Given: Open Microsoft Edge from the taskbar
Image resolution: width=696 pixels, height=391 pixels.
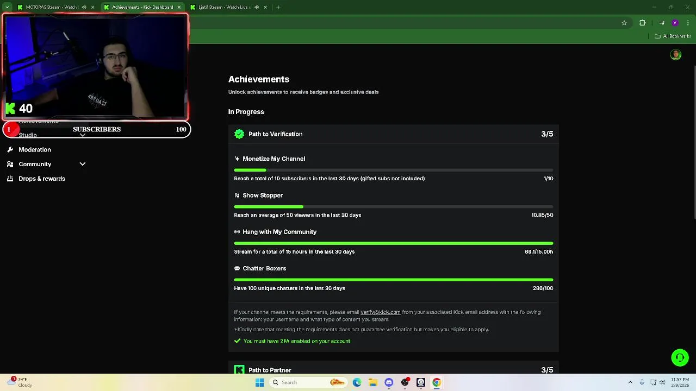Looking at the screenshot, I should tap(357, 382).
